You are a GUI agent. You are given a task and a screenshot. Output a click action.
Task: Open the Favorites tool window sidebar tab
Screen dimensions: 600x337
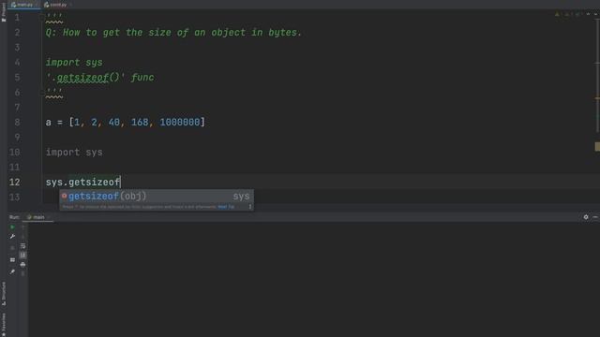click(4, 324)
